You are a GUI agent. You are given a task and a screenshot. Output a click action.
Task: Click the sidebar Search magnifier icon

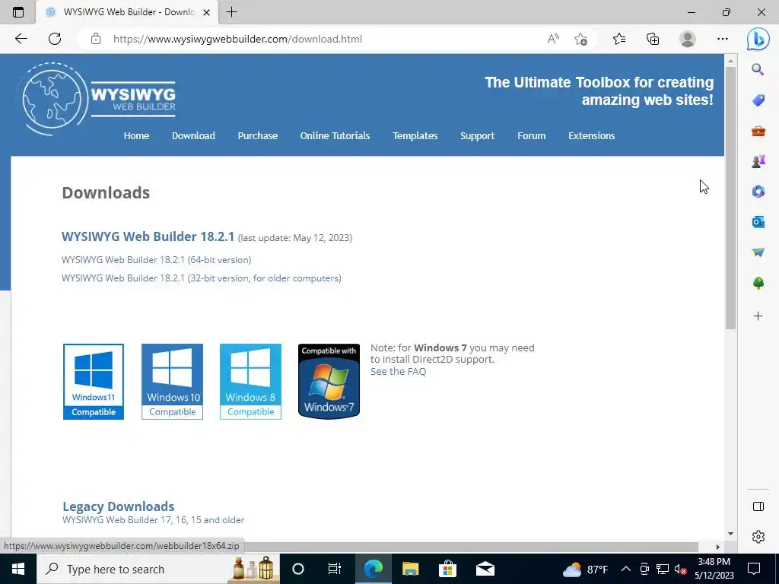coord(758,69)
